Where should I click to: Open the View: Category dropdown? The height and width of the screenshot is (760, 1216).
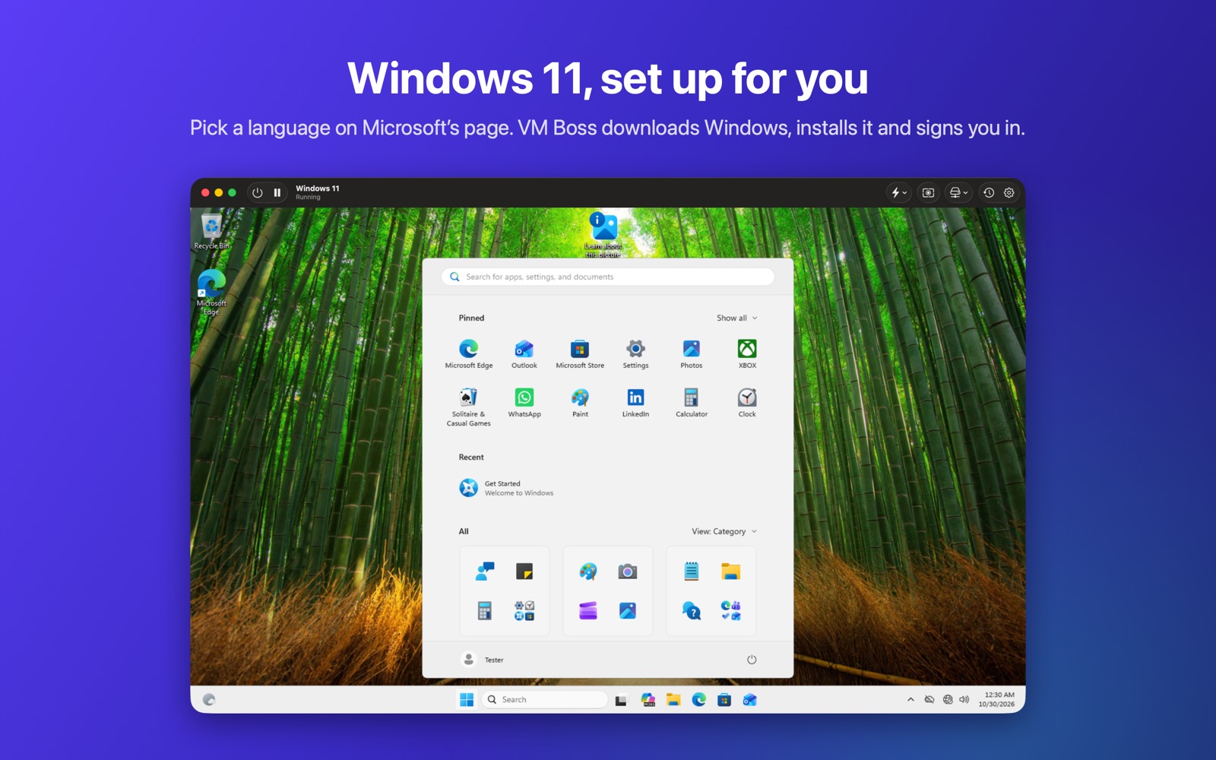pos(724,531)
